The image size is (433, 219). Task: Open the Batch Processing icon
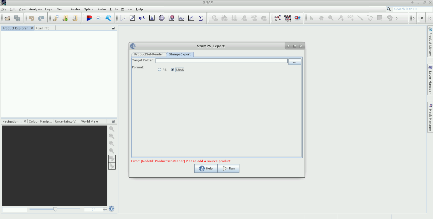[288, 18]
